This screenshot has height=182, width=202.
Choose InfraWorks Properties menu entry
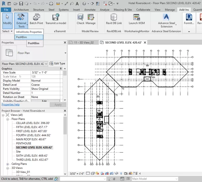[29, 32]
